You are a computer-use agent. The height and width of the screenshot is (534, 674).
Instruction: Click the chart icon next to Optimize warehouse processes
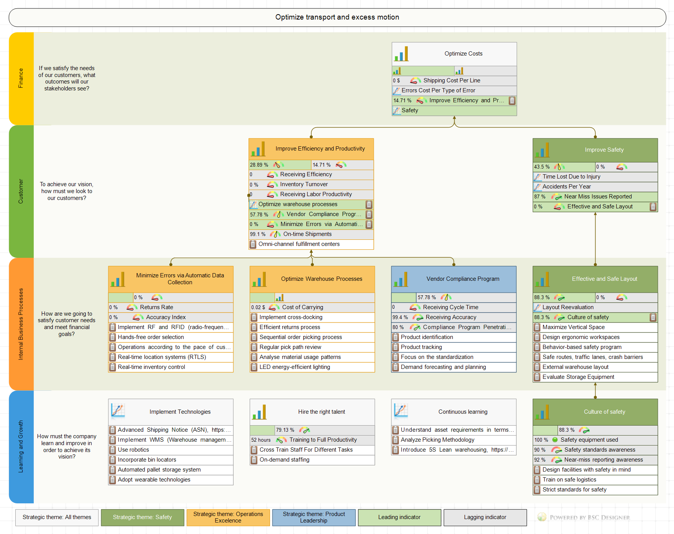[x=253, y=204]
